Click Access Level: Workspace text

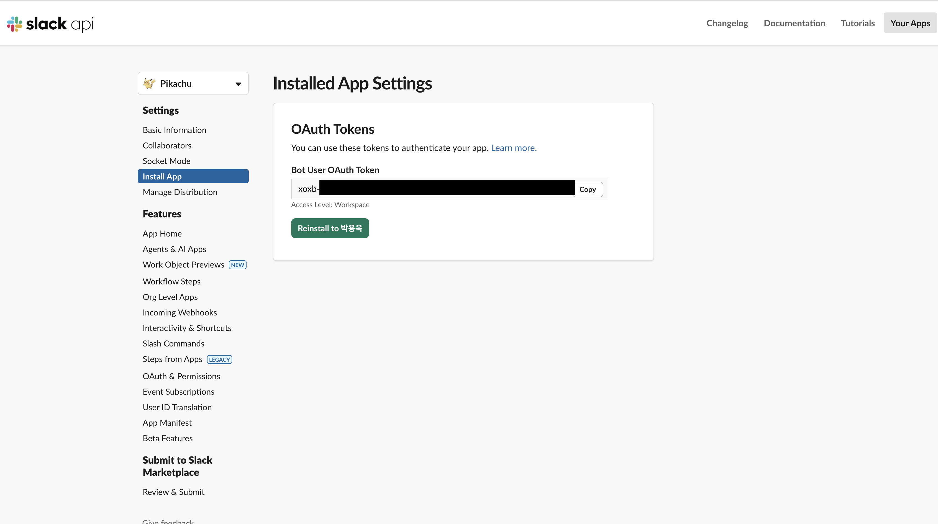(330, 205)
